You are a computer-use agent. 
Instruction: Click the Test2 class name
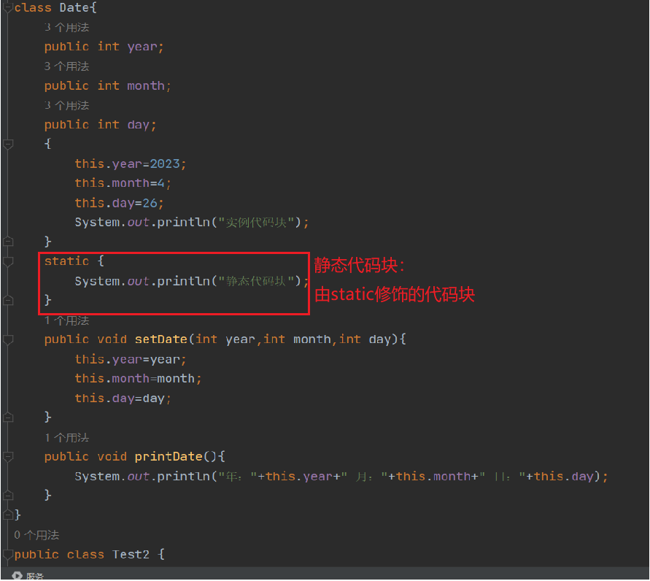tap(131, 555)
